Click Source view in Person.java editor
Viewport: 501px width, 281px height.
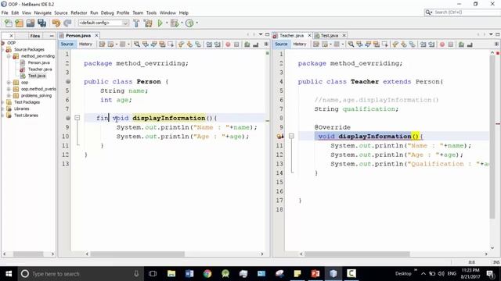(x=67, y=44)
